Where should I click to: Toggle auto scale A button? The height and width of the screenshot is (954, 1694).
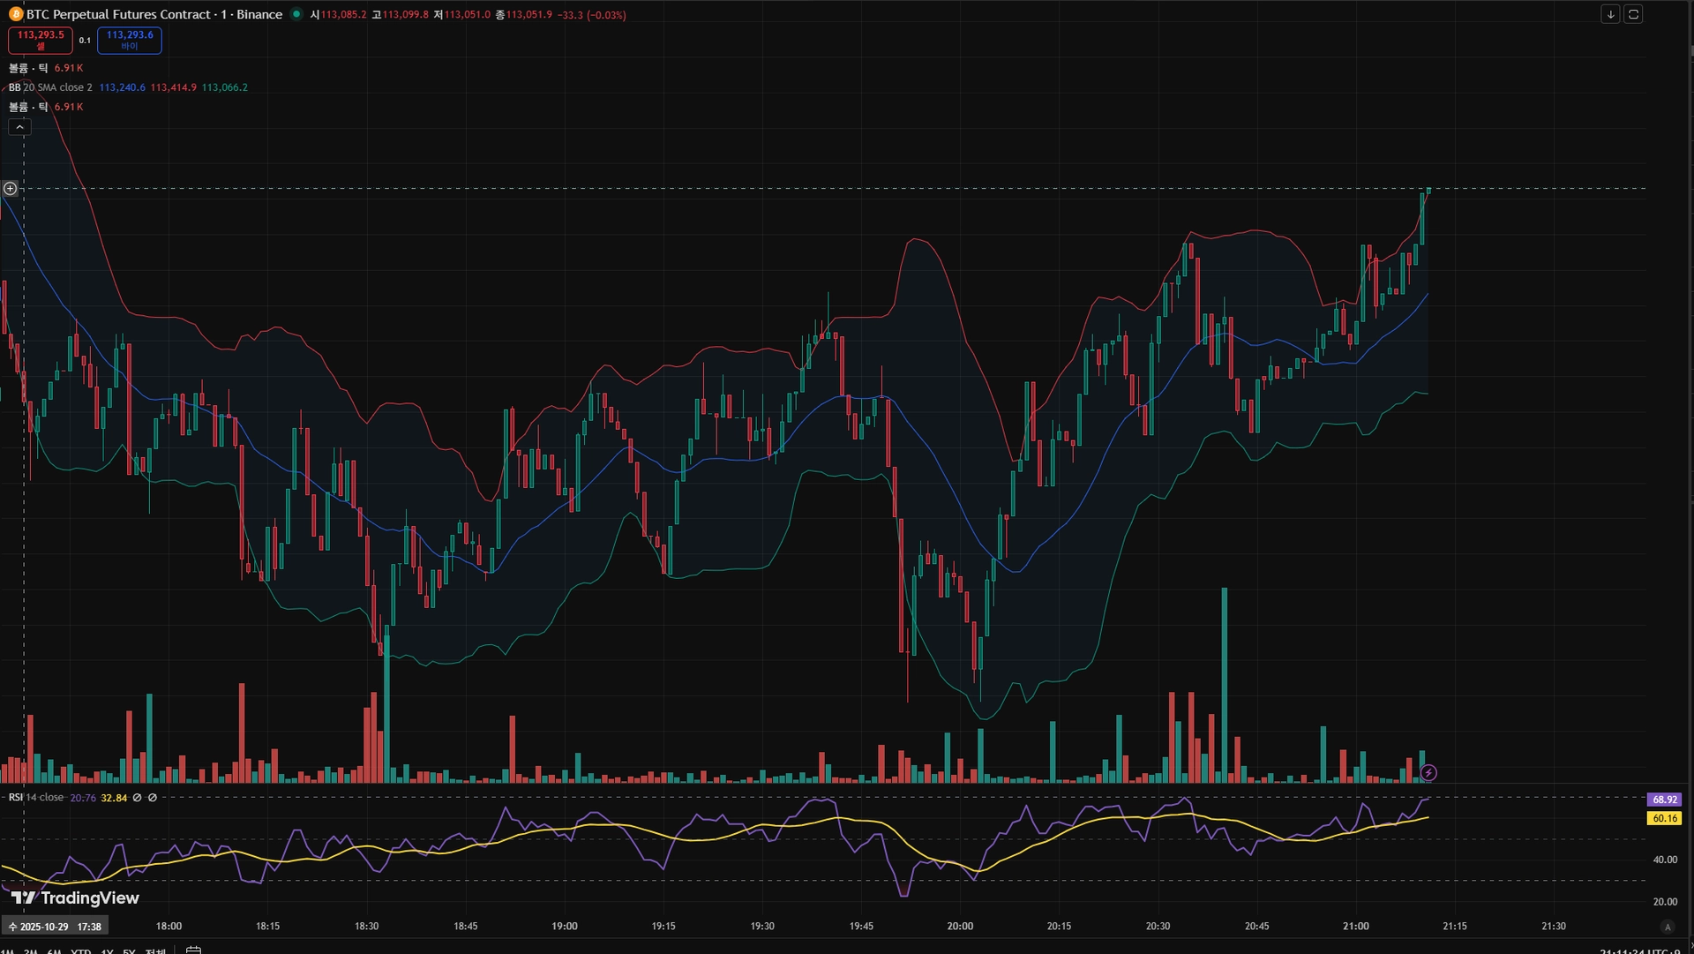(1667, 927)
